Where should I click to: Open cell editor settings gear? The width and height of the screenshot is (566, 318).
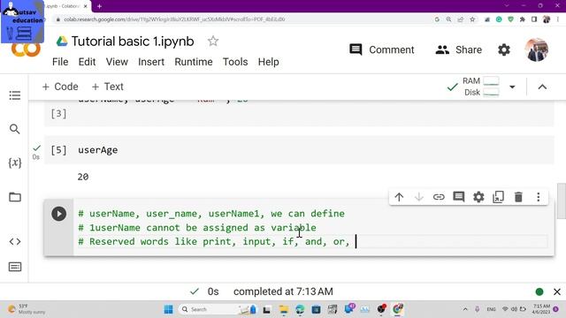(x=478, y=197)
